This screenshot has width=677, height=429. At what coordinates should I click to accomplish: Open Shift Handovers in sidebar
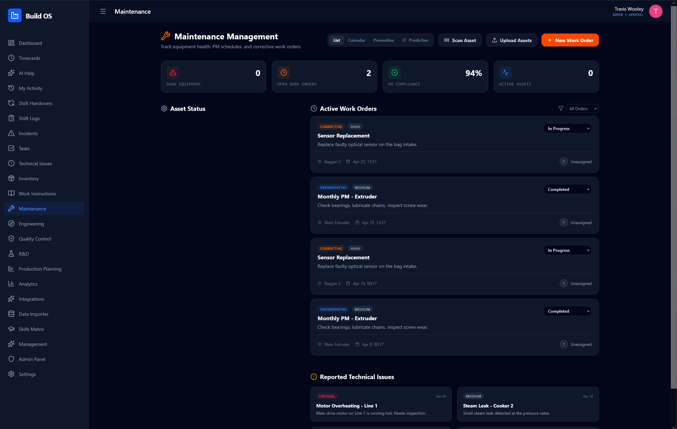tap(44, 103)
